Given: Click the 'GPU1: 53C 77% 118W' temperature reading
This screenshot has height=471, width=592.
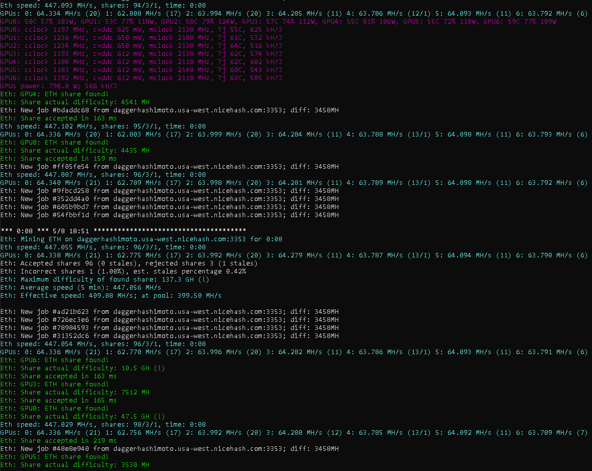Looking at the screenshot, I should [x=118, y=22].
